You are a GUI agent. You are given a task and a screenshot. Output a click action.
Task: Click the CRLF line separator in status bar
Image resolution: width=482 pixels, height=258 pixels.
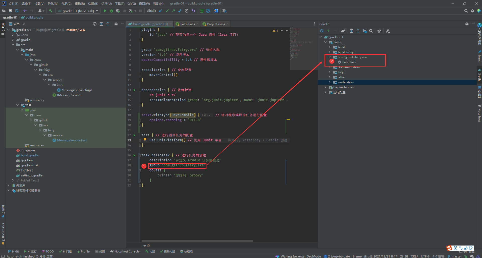coord(414,256)
